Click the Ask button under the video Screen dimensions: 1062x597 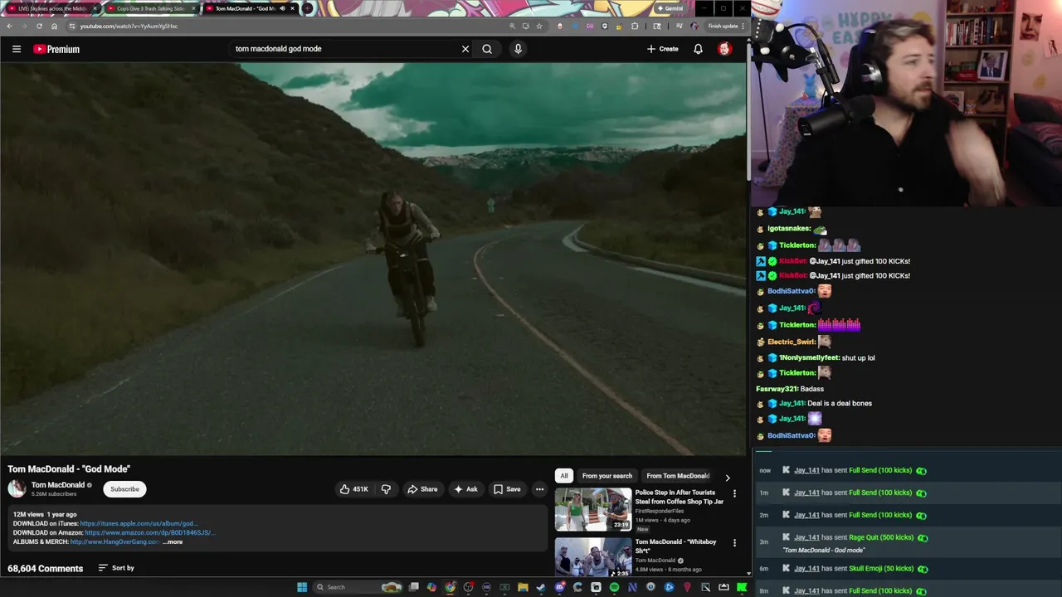(465, 489)
